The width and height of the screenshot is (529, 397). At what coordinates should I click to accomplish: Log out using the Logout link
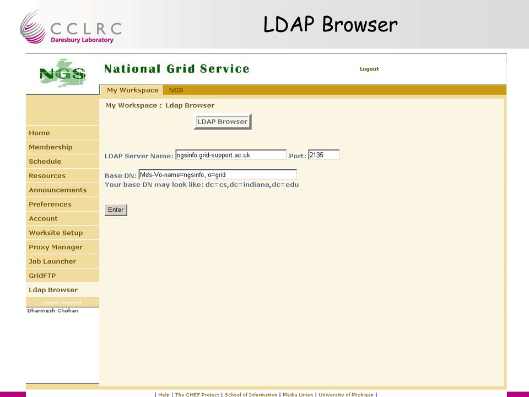click(x=369, y=69)
